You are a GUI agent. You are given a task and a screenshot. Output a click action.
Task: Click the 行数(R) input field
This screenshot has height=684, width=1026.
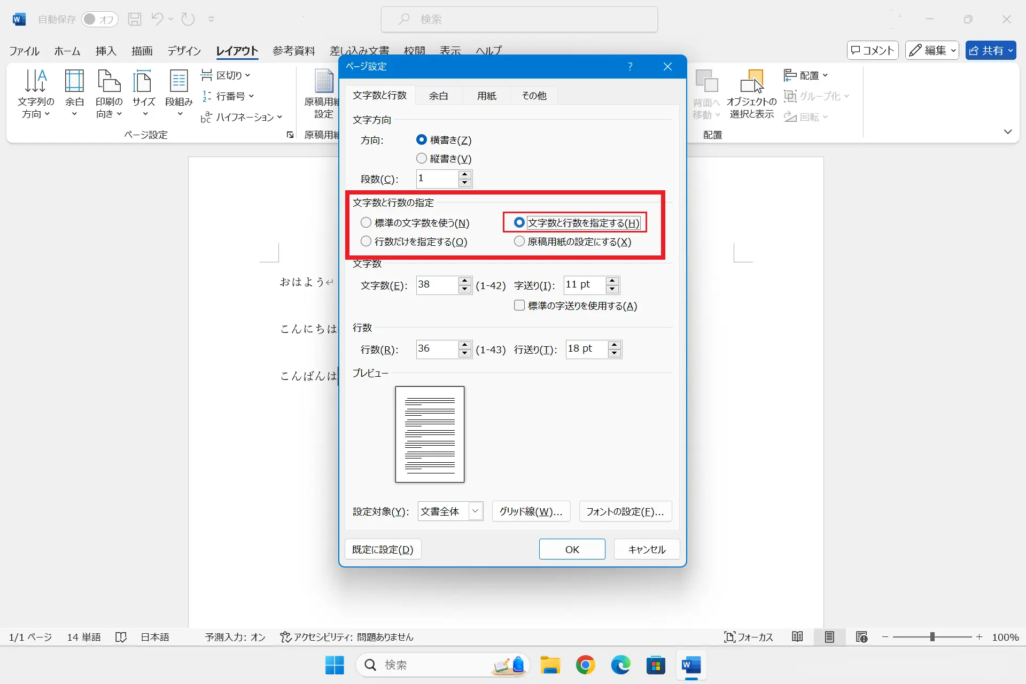pos(437,349)
